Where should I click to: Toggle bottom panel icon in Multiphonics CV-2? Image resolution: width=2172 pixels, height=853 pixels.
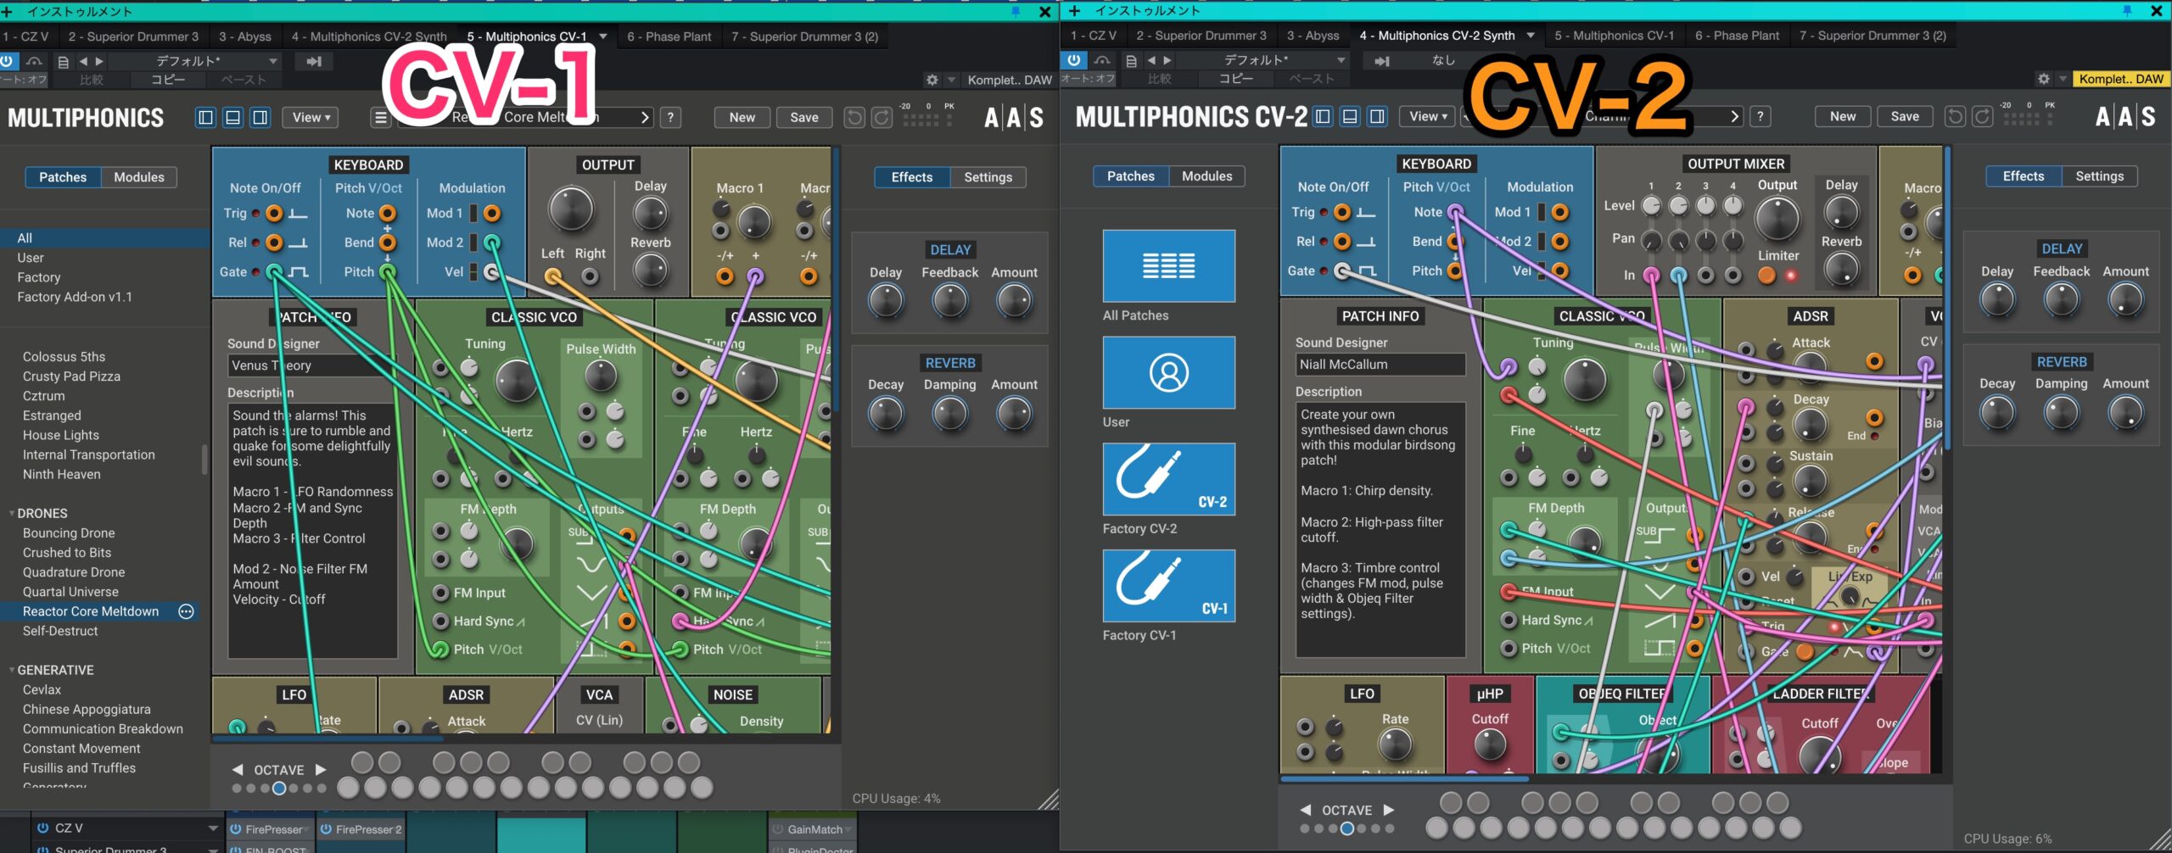point(1350,117)
